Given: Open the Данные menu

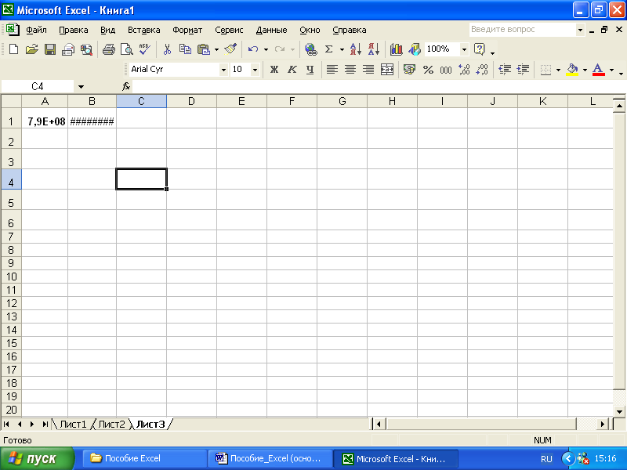Looking at the screenshot, I should [271, 30].
